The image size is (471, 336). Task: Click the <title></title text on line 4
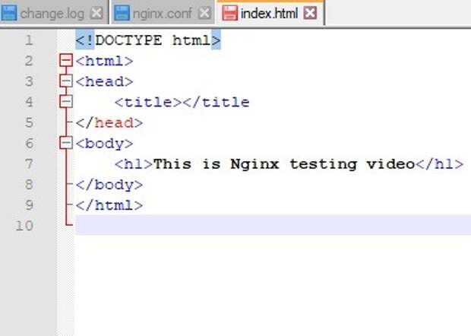coord(182,102)
